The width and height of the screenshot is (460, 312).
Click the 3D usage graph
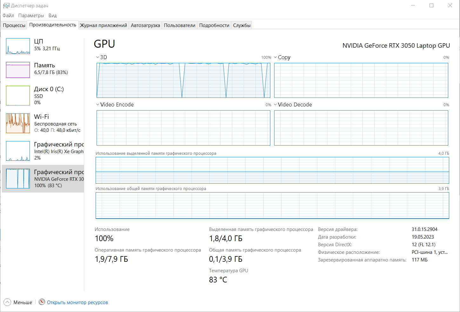point(183,80)
